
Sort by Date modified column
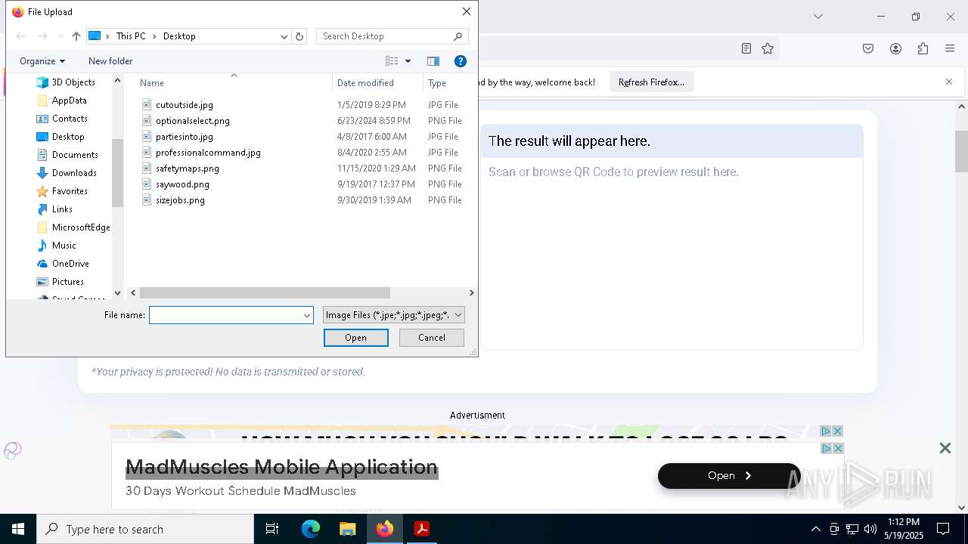(x=365, y=83)
